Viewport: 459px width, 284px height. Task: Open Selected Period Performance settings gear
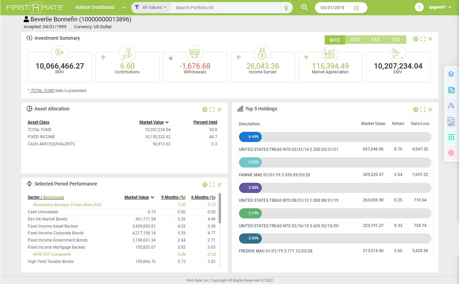[x=205, y=184]
